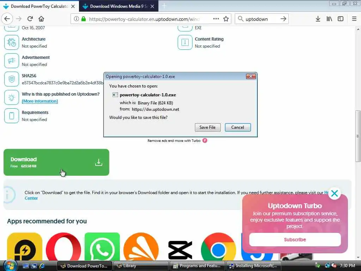Click the green Download button
The image size is (361, 271).
[56, 162]
